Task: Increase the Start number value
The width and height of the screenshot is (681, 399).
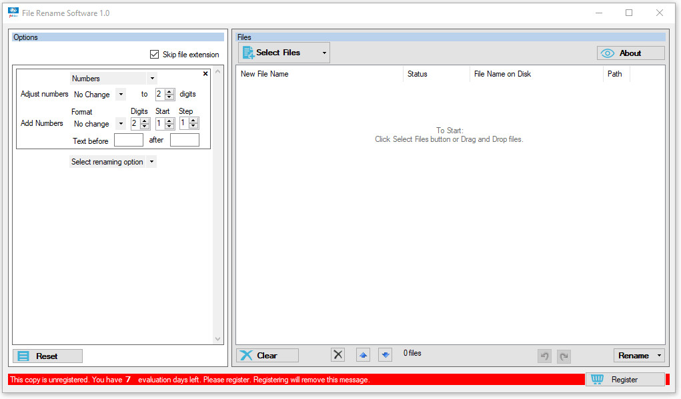Action: (x=170, y=121)
